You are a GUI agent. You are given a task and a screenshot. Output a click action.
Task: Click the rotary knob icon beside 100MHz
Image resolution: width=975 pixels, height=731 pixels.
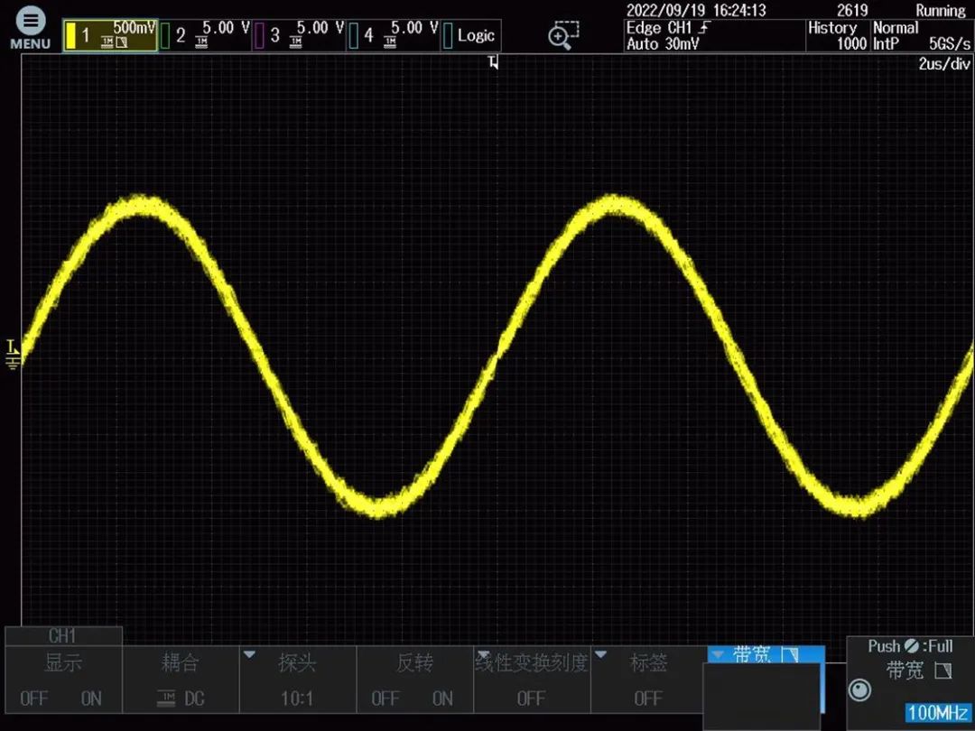tap(860, 689)
